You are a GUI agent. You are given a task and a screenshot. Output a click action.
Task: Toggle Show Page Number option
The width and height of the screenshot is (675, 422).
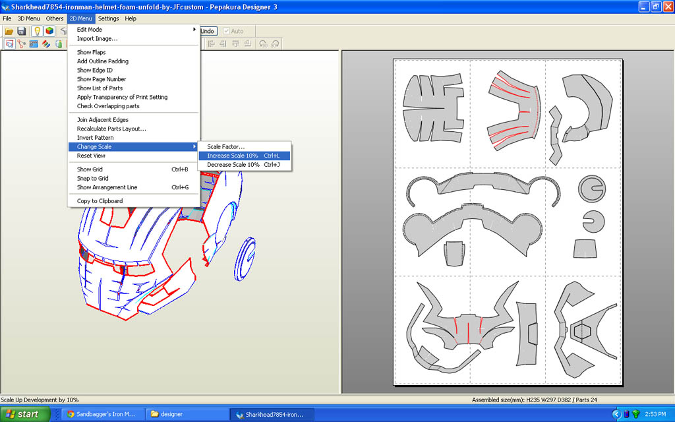[134, 79]
